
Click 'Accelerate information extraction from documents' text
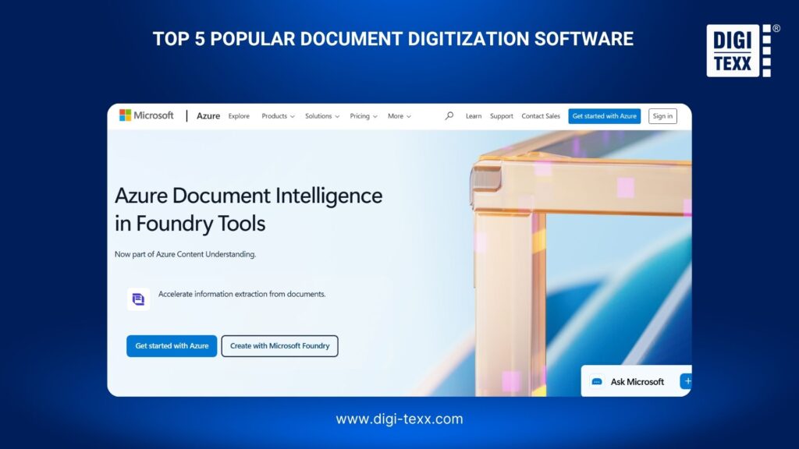[242, 294]
